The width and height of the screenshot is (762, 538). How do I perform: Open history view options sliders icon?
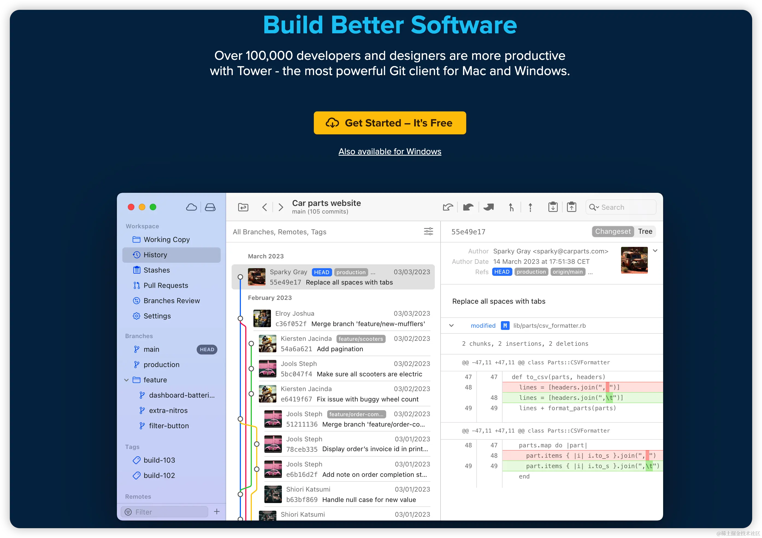coord(429,231)
